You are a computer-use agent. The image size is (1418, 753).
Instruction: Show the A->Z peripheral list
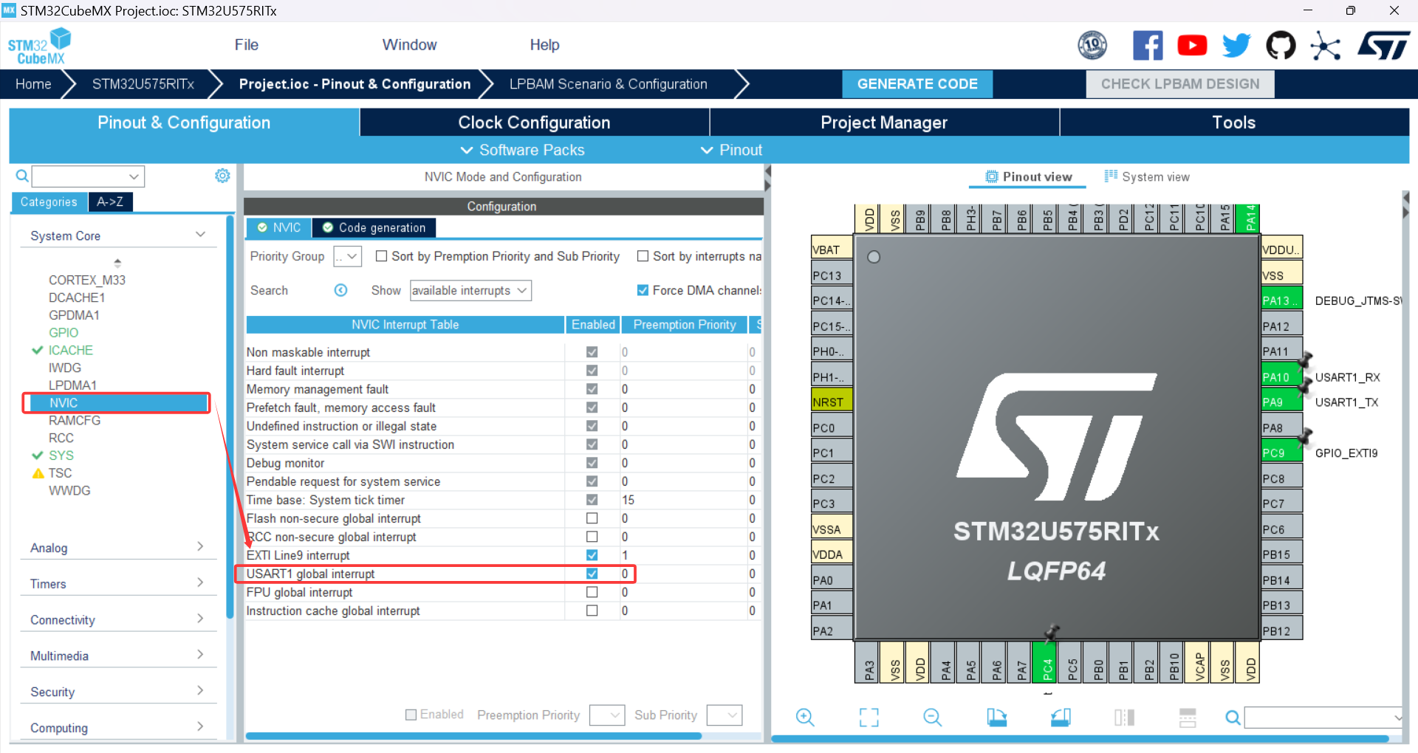point(110,202)
